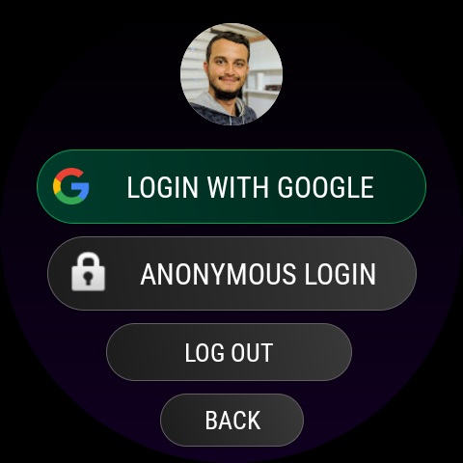Sign out of the current account
The height and width of the screenshot is (463, 463).
[x=229, y=352]
